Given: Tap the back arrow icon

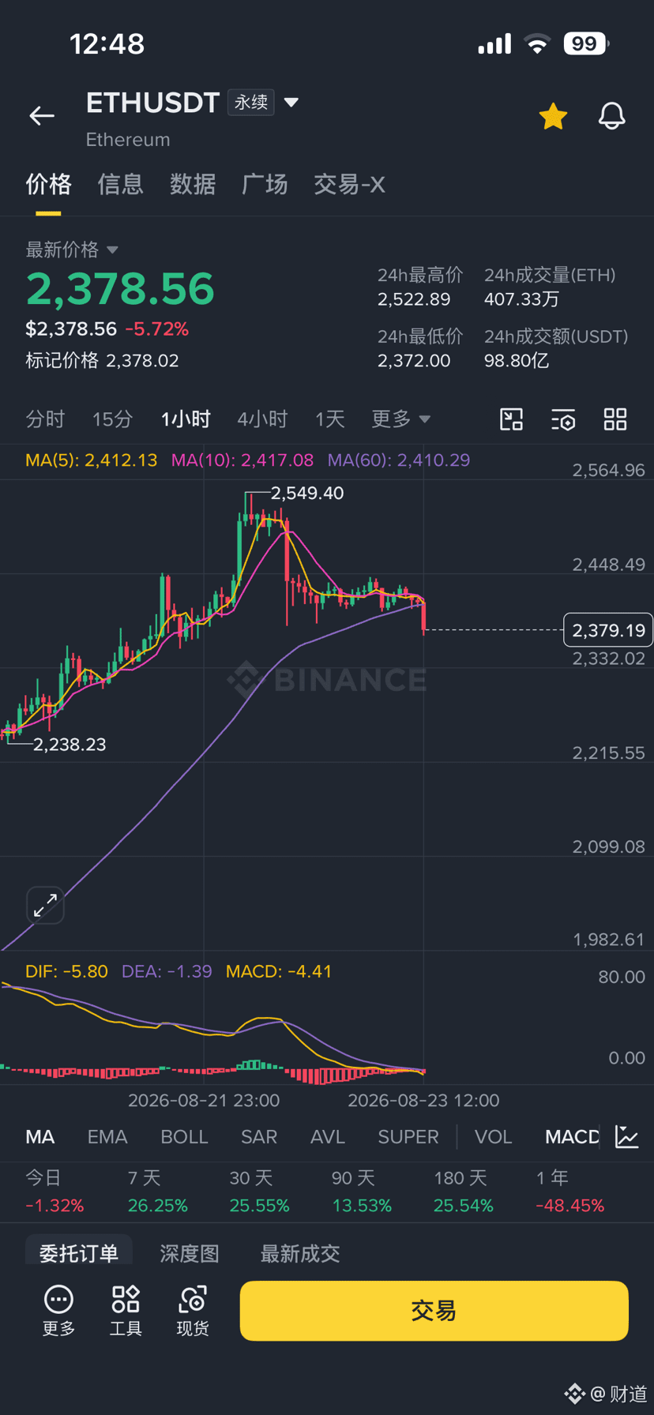Looking at the screenshot, I should click(x=42, y=116).
